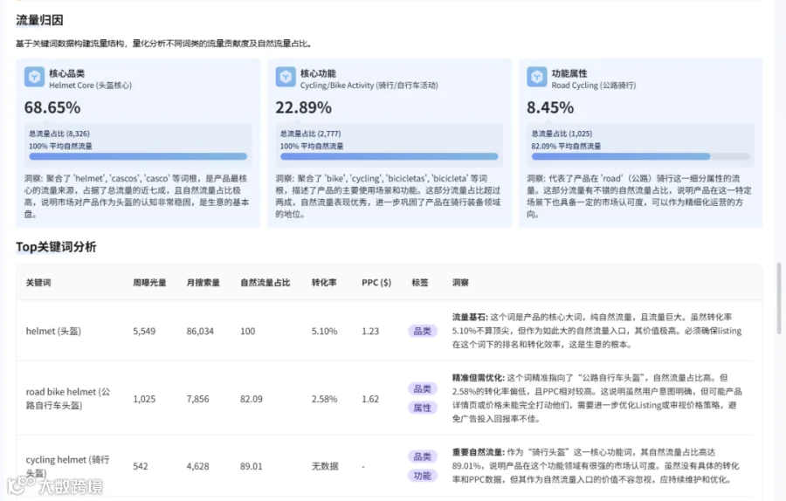This screenshot has width=786, height=501.
Task: Sort by the 月搜索量 column header
Action: tap(203, 283)
